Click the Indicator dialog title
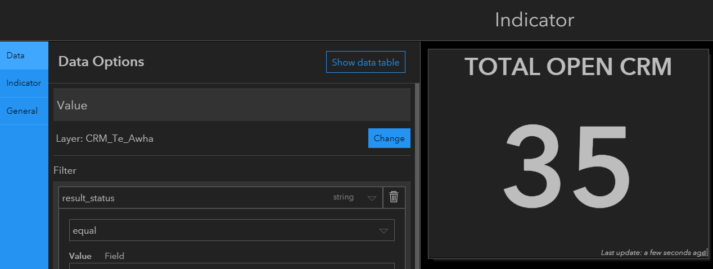This screenshot has height=269, width=713. pyautogui.click(x=534, y=20)
